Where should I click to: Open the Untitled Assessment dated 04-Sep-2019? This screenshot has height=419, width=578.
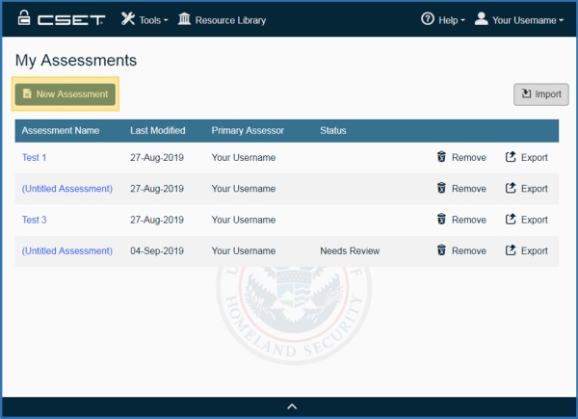(67, 250)
